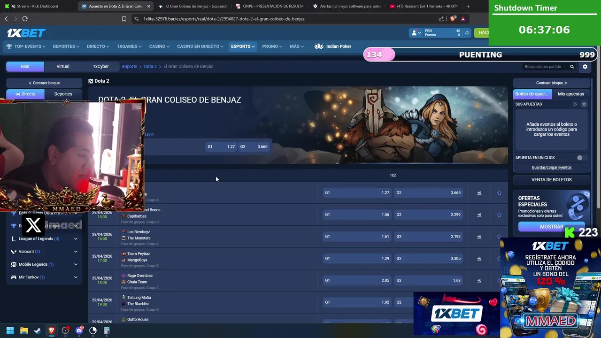Open the Mis apuestas tab
The width and height of the screenshot is (601, 338).
pyautogui.click(x=571, y=94)
